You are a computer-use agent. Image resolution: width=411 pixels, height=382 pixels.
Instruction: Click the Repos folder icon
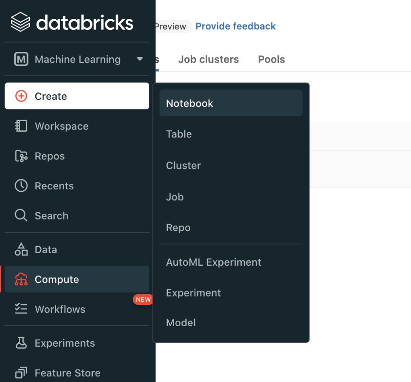(21, 156)
